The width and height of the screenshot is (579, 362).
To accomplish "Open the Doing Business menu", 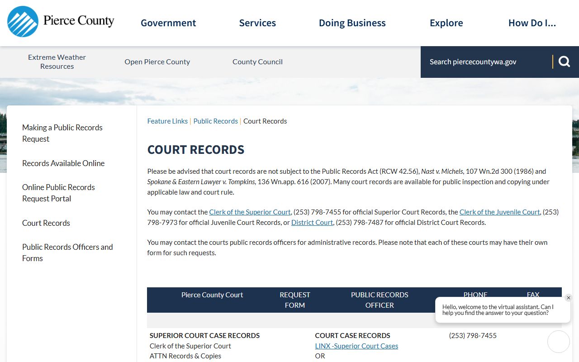I will [x=352, y=23].
